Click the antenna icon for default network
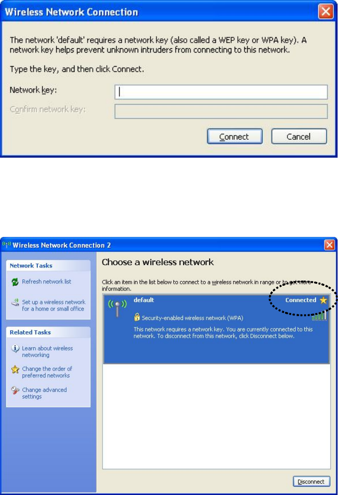The height and width of the screenshot is (495, 338). point(117,308)
